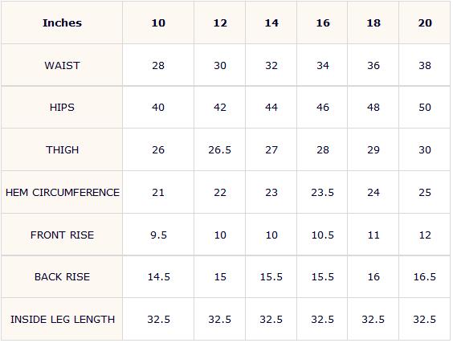Click hem circumference value 23.5

point(322,192)
